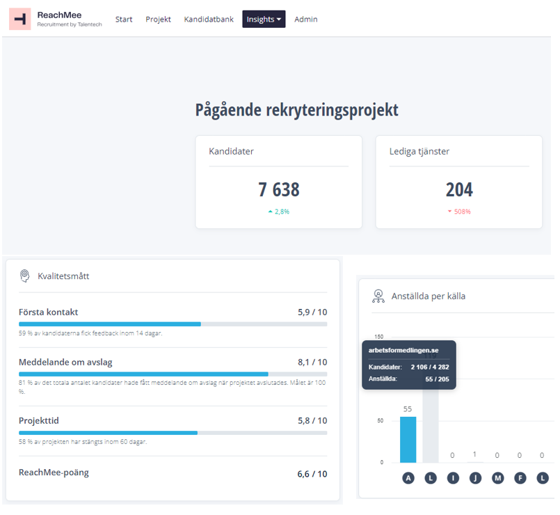Viewport: 560px width, 515px height.
Task: Click the Första kontakt progress bar
Action: pos(173,324)
